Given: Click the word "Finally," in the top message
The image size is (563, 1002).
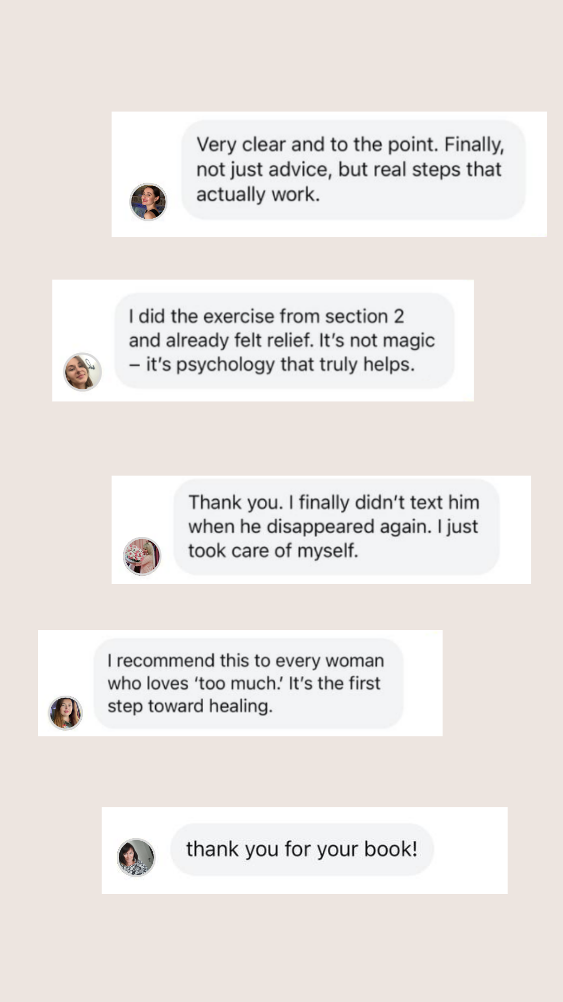Looking at the screenshot, I should click(474, 145).
